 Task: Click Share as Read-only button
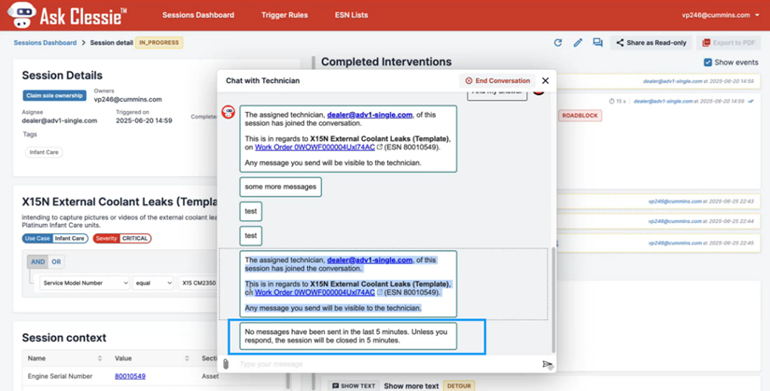point(651,43)
